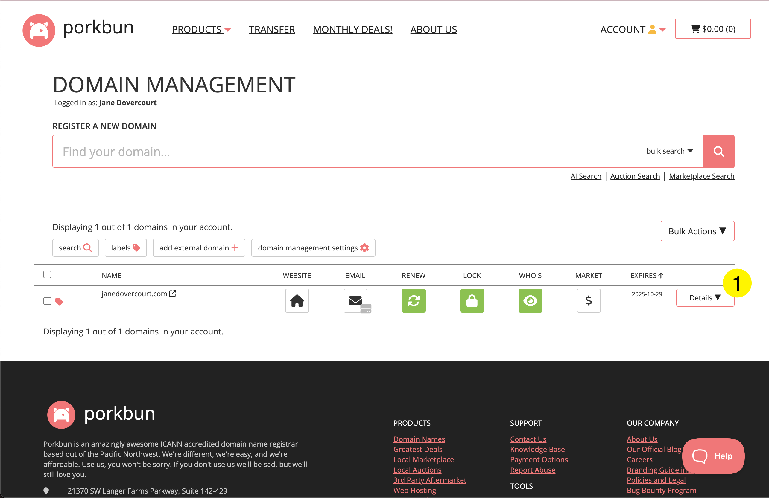Image resolution: width=769 pixels, height=498 pixels.
Task: Expand the Details dropdown for janedovercourt.com
Action: coord(705,297)
